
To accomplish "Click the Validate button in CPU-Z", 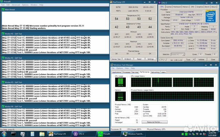I will coord(201,60).
